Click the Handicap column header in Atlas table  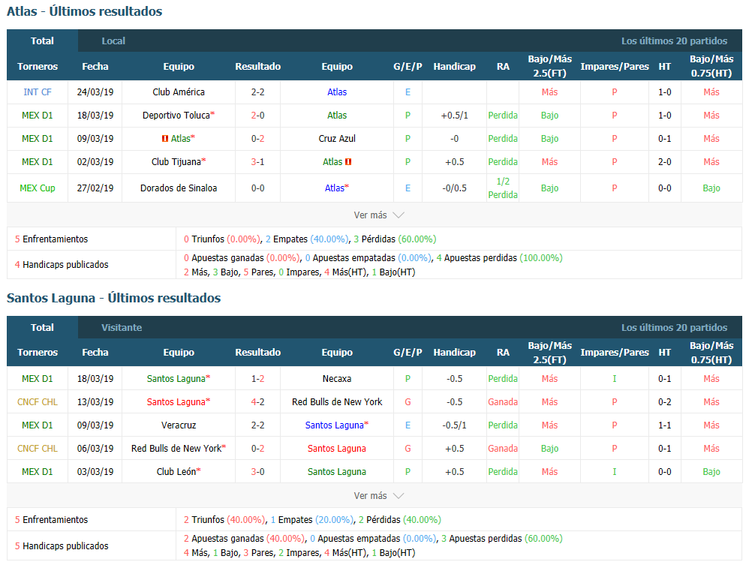click(454, 67)
